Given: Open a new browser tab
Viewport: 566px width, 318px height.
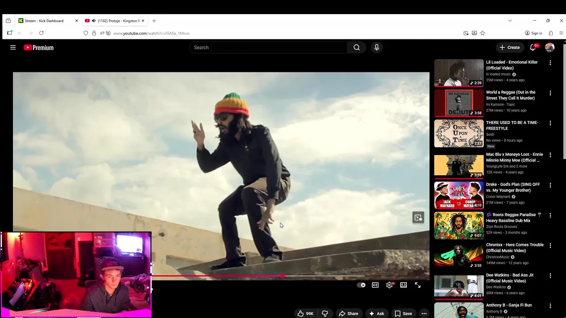Looking at the screenshot, I should pyautogui.click(x=154, y=21).
